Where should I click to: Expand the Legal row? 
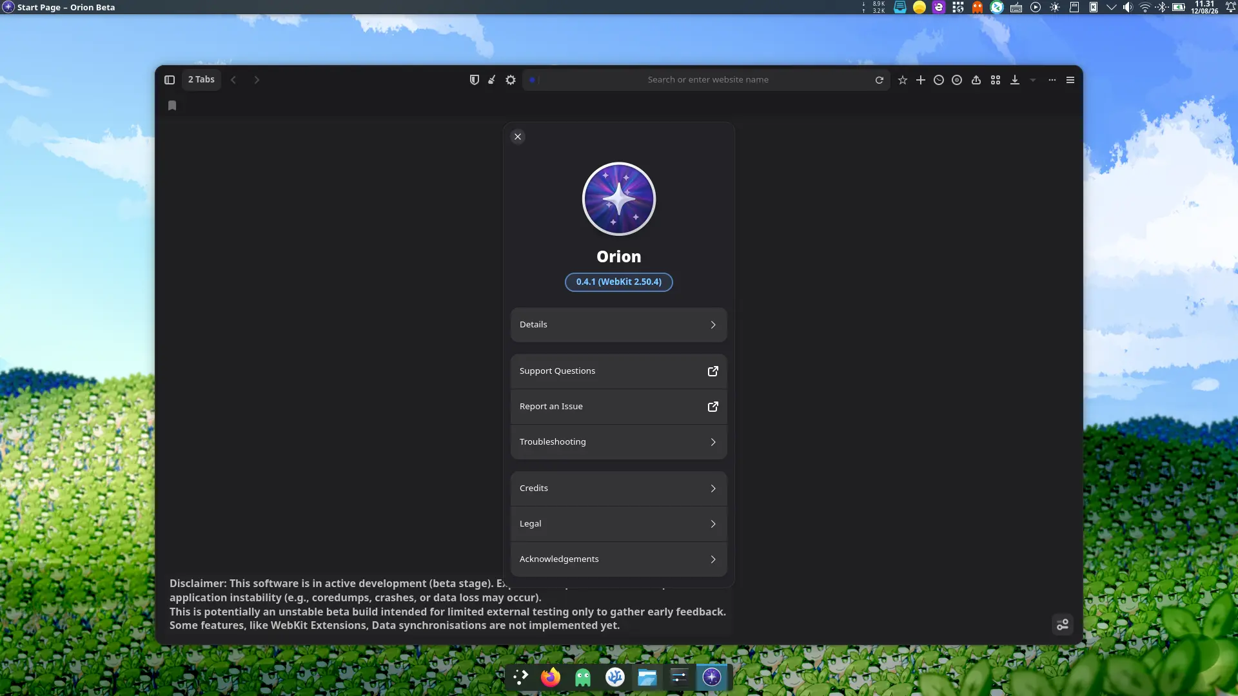[x=619, y=524]
